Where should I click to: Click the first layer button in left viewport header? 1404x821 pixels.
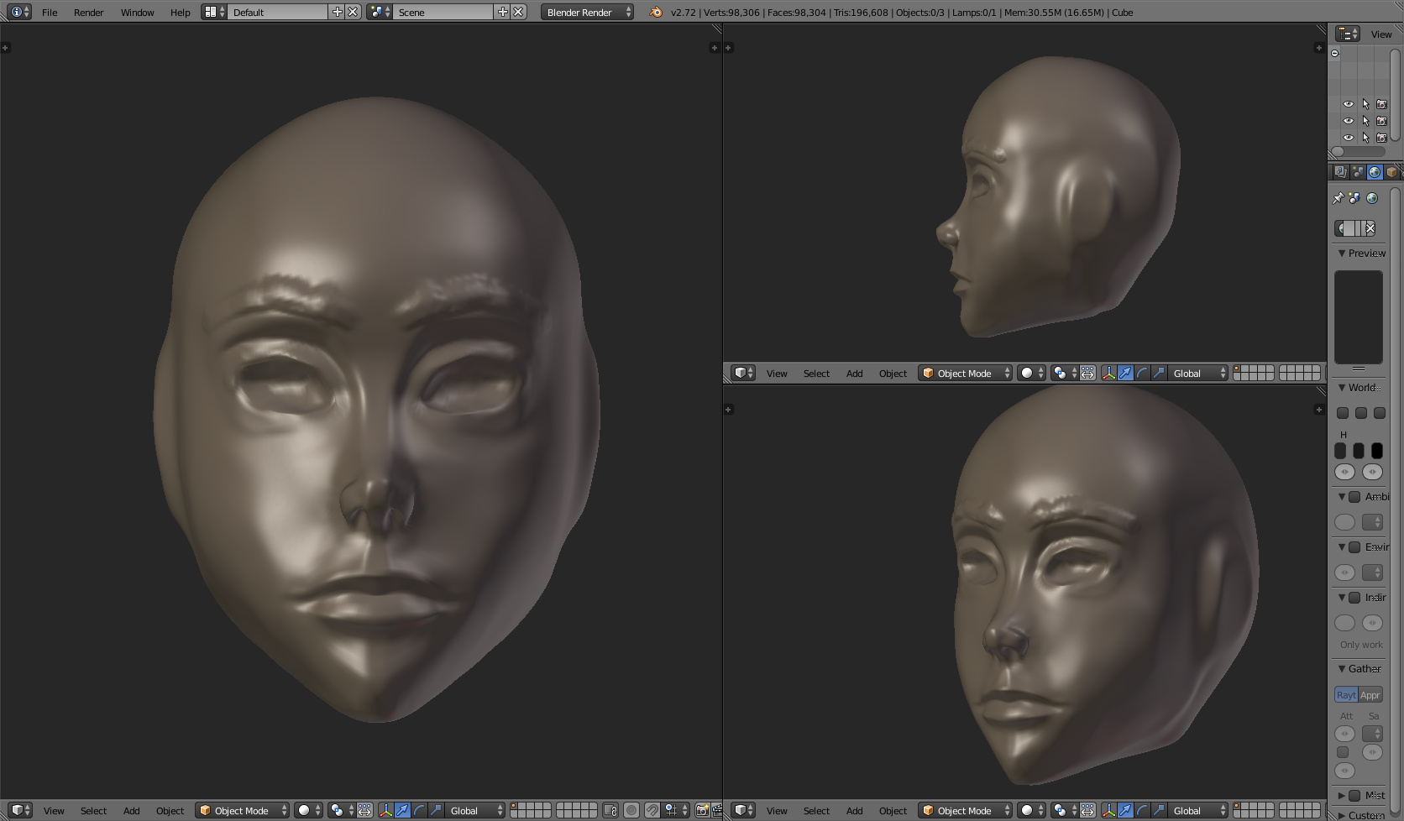pos(515,807)
